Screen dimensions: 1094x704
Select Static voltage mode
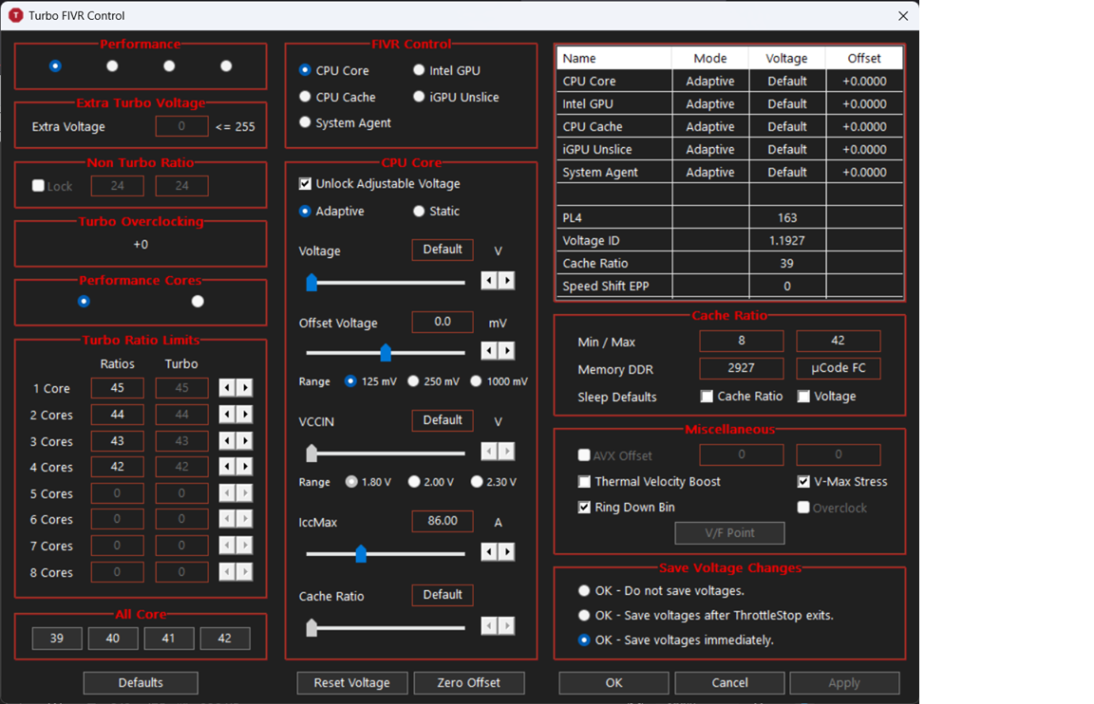[x=419, y=212]
